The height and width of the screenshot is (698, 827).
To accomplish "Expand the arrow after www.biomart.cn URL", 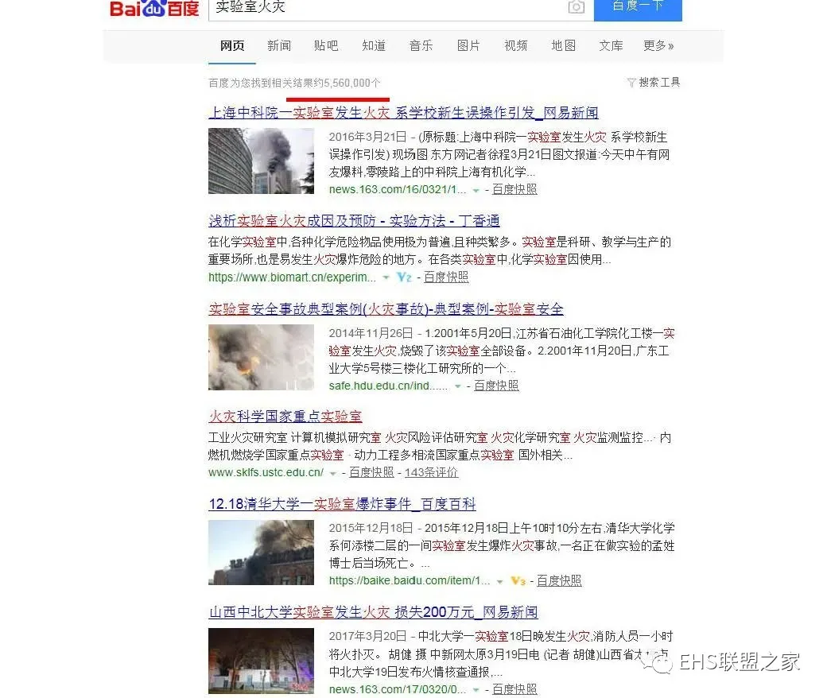I will pos(386,277).
